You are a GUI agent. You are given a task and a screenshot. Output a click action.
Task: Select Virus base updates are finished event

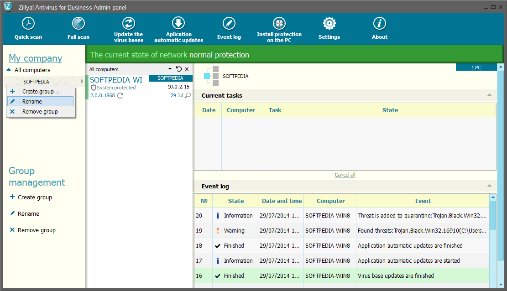(342, 276)
